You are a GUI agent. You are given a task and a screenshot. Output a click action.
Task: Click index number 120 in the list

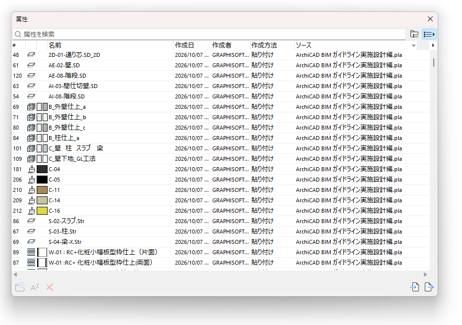(x=17, y=76)
